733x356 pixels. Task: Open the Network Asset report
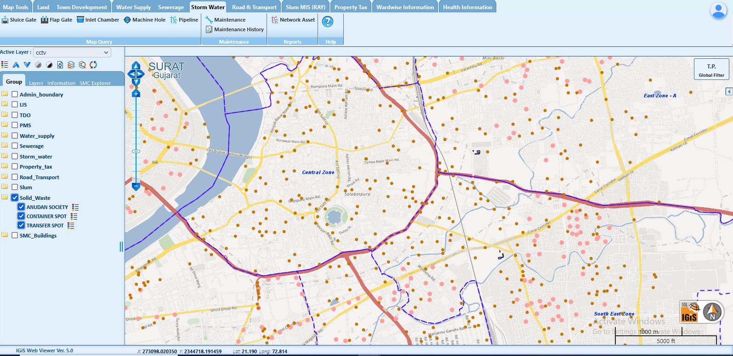[293, 20]
